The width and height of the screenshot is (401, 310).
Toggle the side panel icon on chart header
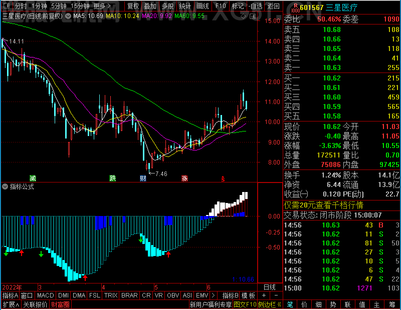click(253, 16)
